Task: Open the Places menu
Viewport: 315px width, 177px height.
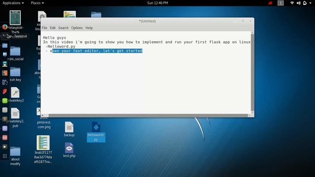Action: [37, 3]
